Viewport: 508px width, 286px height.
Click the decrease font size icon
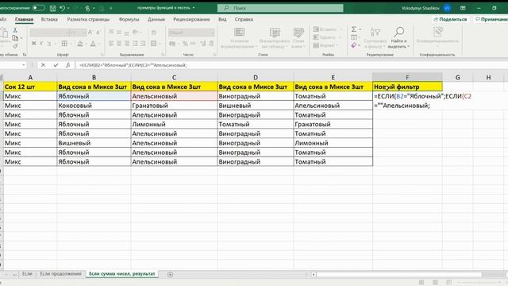point(98,33)
